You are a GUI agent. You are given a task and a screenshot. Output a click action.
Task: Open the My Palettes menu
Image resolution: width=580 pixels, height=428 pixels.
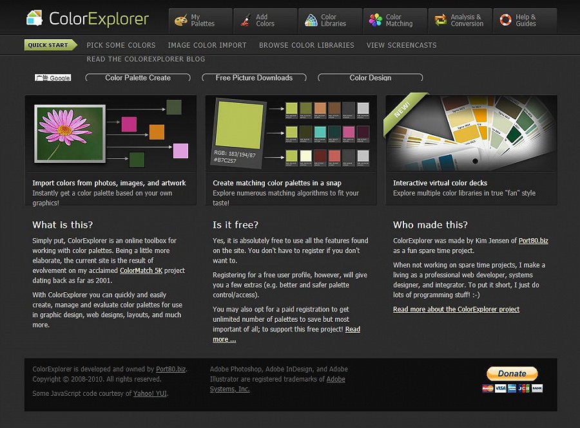pyautogui.click(x=200, y=21)
